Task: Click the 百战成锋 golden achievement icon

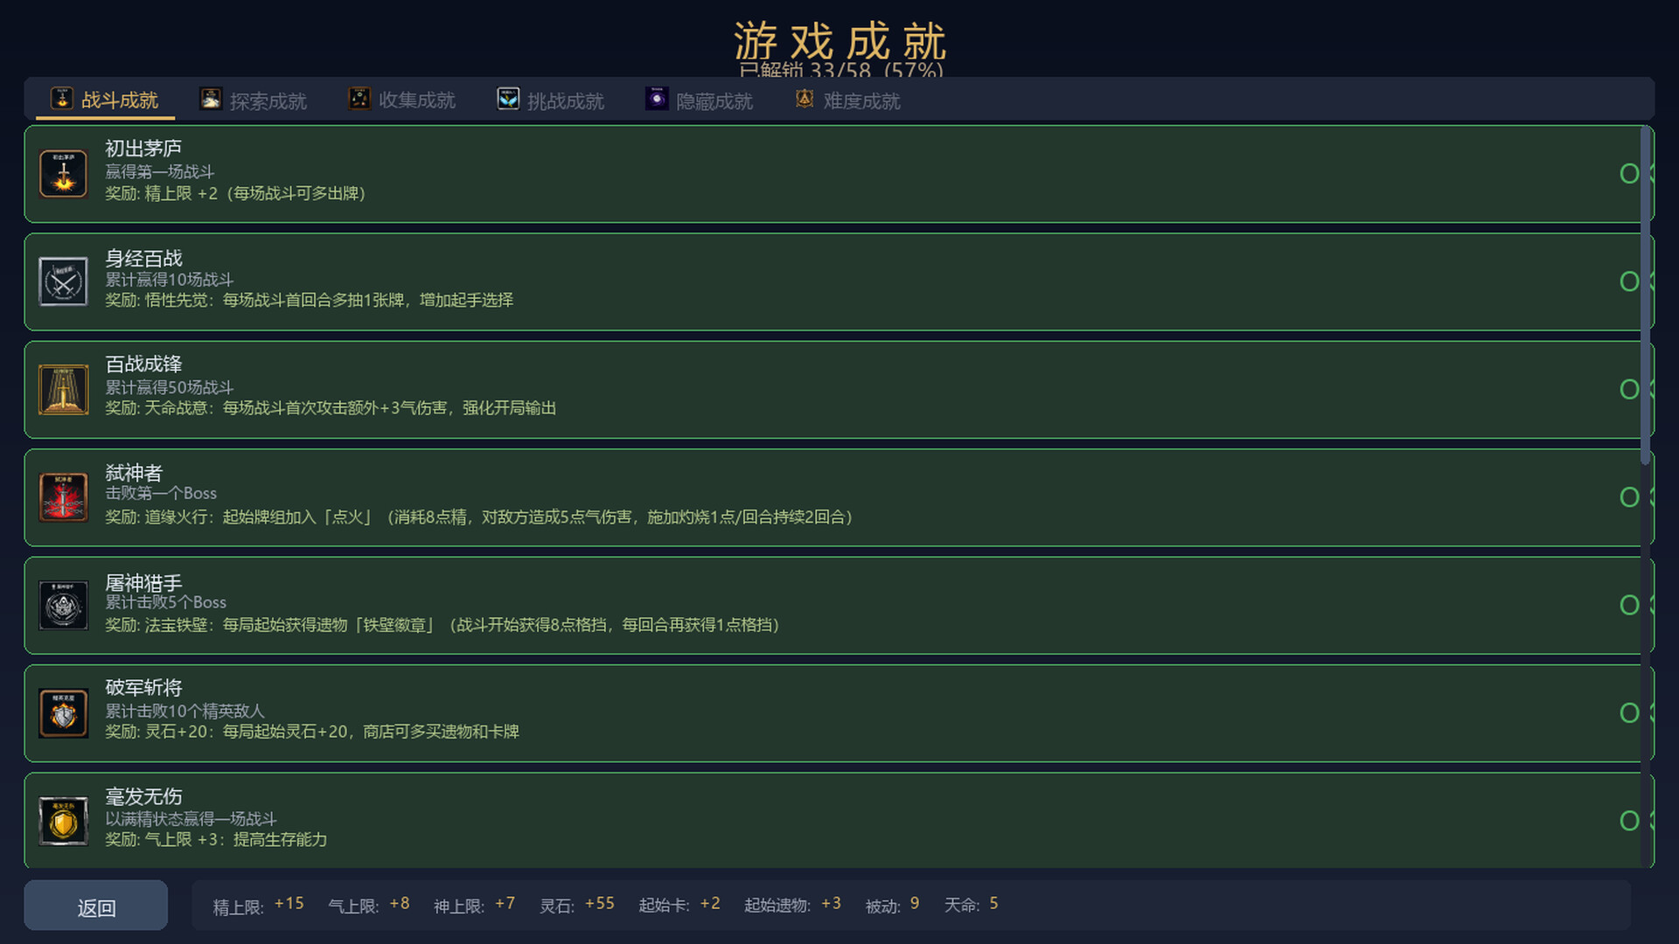Action: [x=63, y=389]
